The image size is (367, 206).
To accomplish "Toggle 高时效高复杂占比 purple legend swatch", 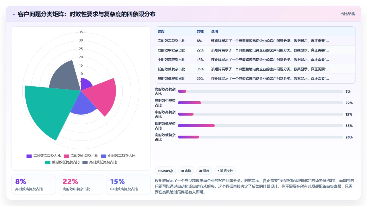I will (x=29, y=156).
